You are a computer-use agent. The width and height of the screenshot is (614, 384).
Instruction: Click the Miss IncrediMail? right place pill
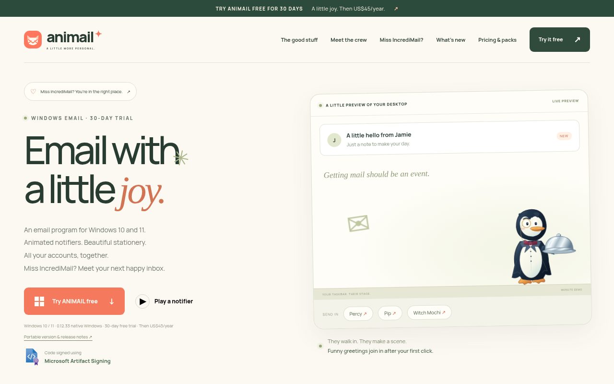[80, 91]
